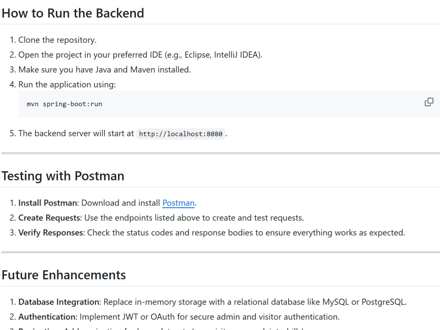Open the Postman link

point(179,203)
